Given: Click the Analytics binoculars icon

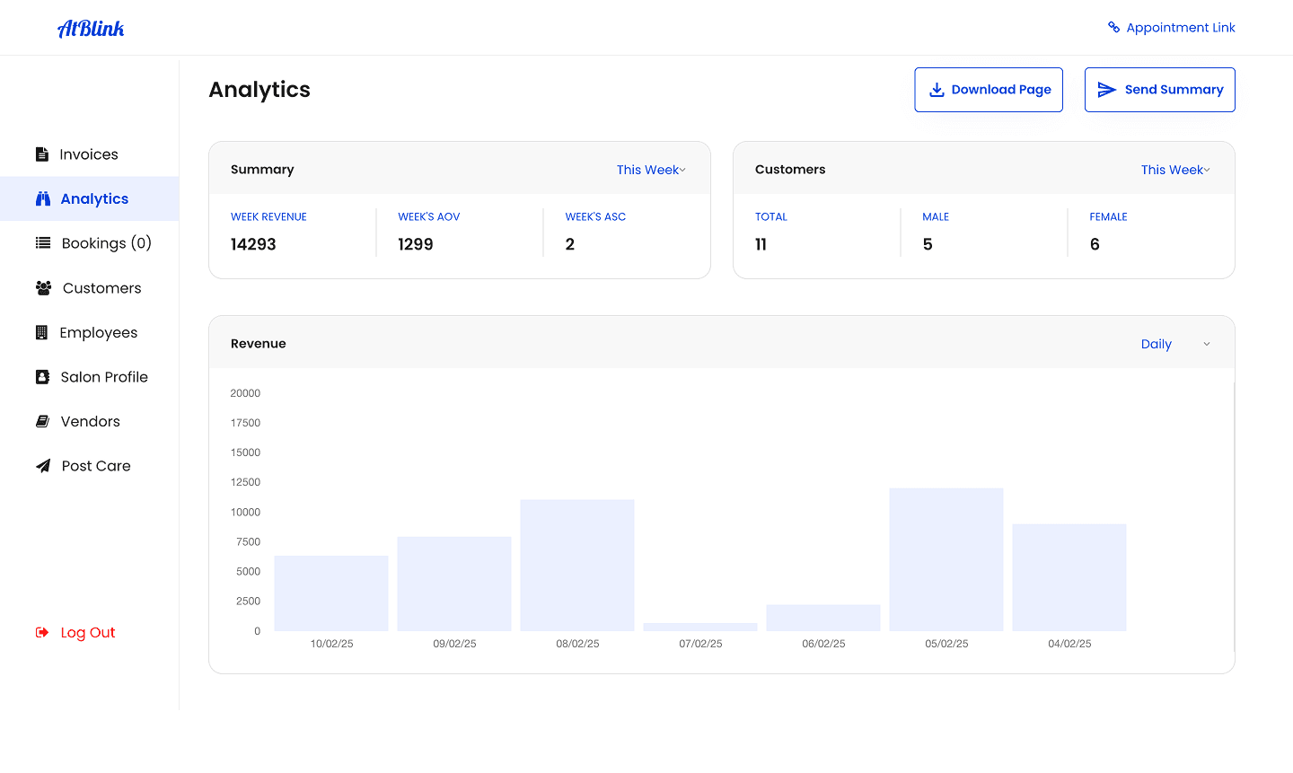Looking at the screenshot, I should coord(43,199).
